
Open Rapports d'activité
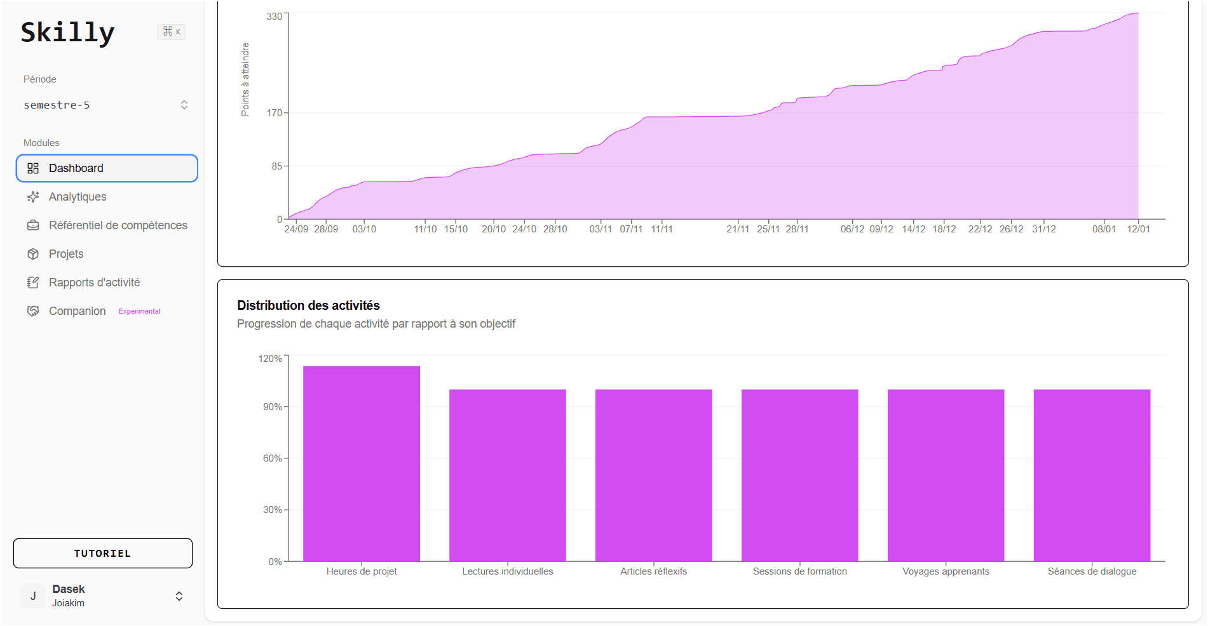click(107, 283)
